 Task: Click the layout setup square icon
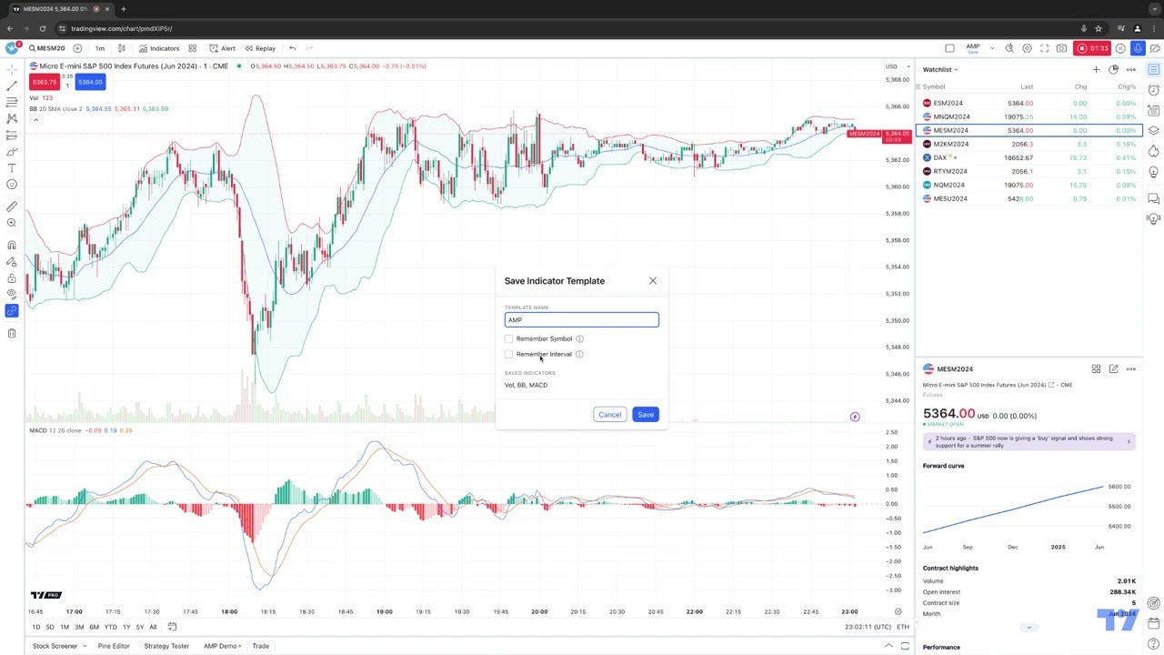coord(949,48)
